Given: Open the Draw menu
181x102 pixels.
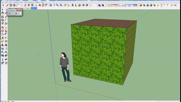Looking at the screenshot, I should pos(21,2).
